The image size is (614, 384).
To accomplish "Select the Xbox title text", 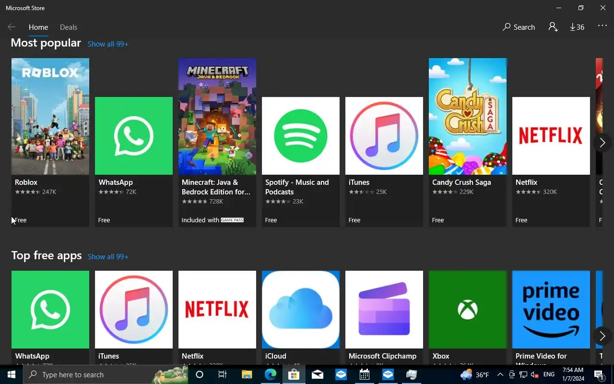I will coord(441,356).
